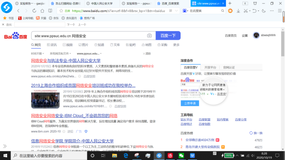Open 百度指数 tool link
Screen dimensions: 285x160
coord(205,124)
